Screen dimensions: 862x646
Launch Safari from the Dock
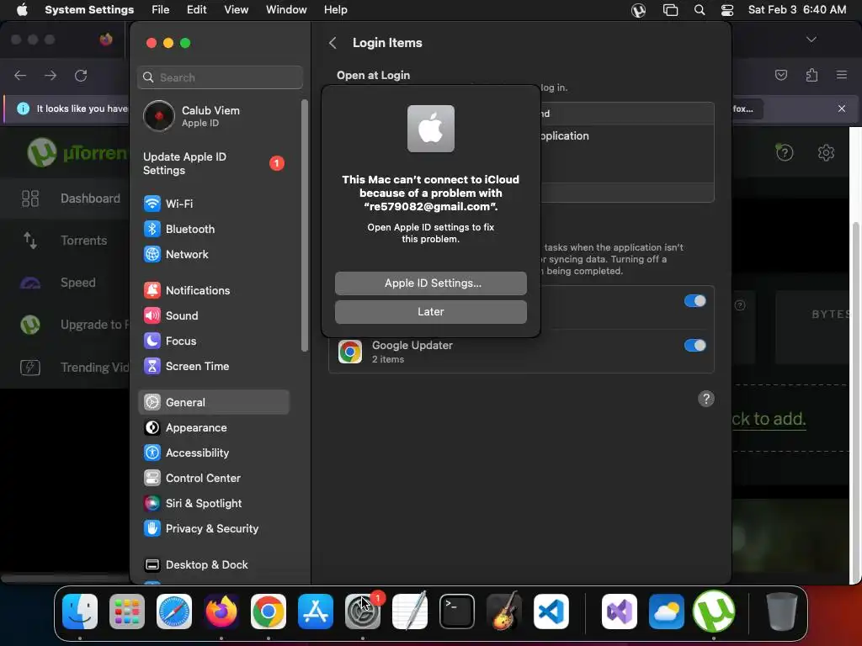pos(174,612)
